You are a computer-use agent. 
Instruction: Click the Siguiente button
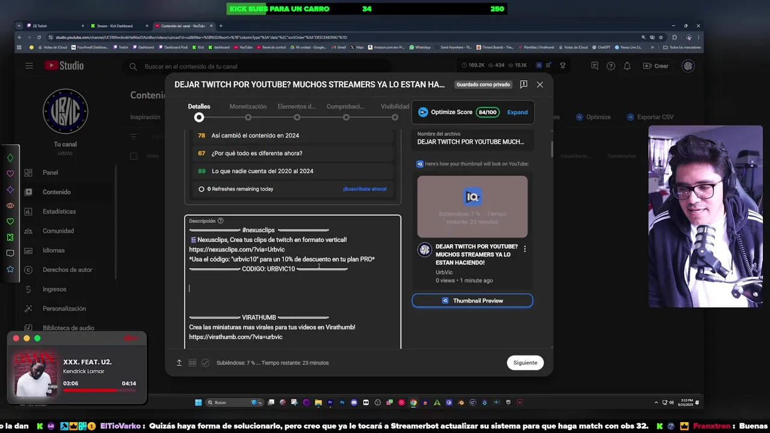pos(525,363)
